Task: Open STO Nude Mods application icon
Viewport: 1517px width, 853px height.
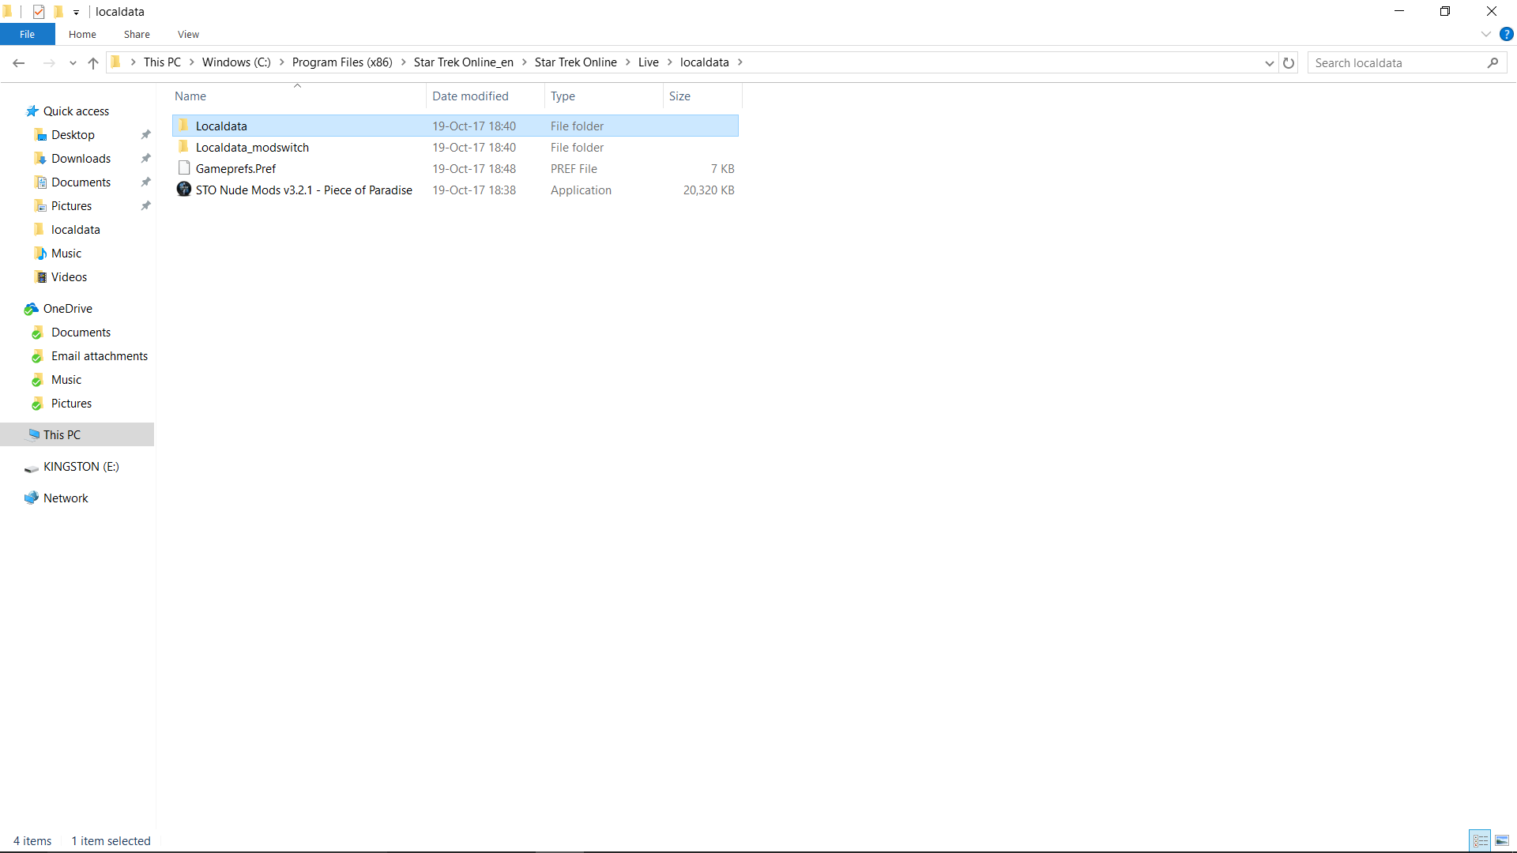Action: coord(184,190)
